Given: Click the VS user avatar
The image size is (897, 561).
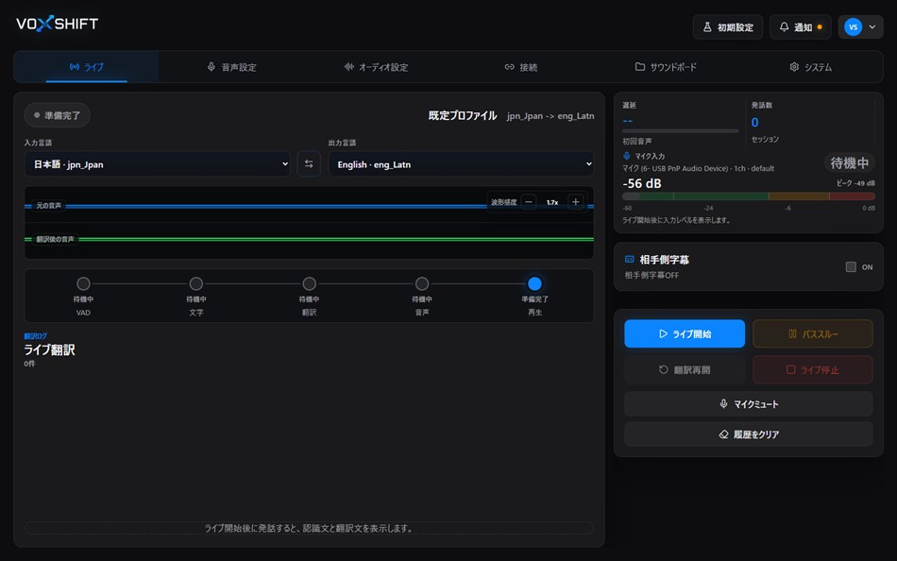Looking at the screenshot, I should [x=853, y=26].
